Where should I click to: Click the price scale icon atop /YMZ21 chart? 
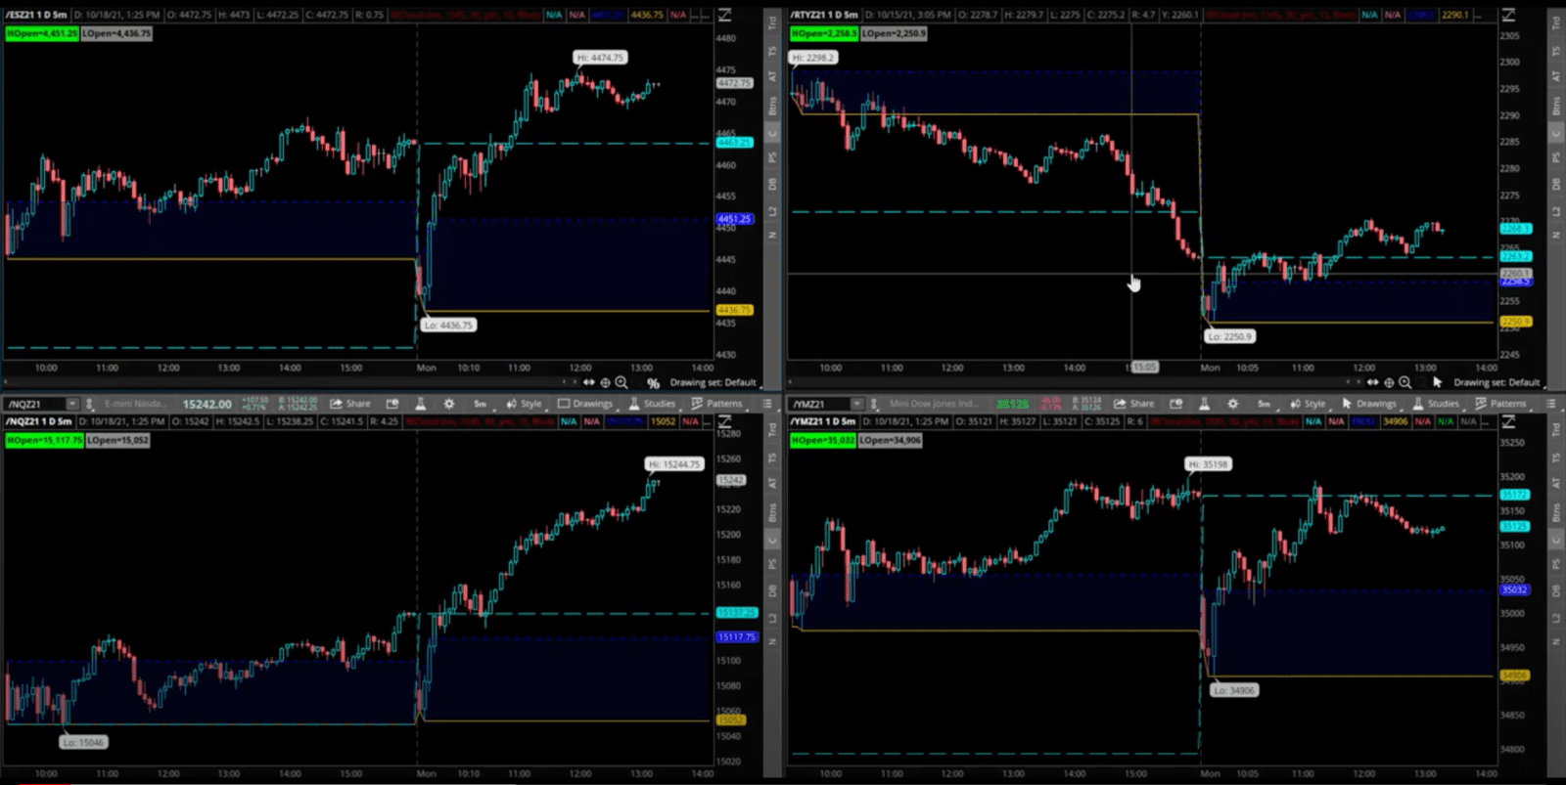(1509, 421)
